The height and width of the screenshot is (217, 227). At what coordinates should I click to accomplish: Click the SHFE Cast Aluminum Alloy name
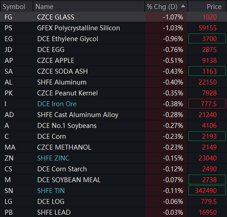78,115
